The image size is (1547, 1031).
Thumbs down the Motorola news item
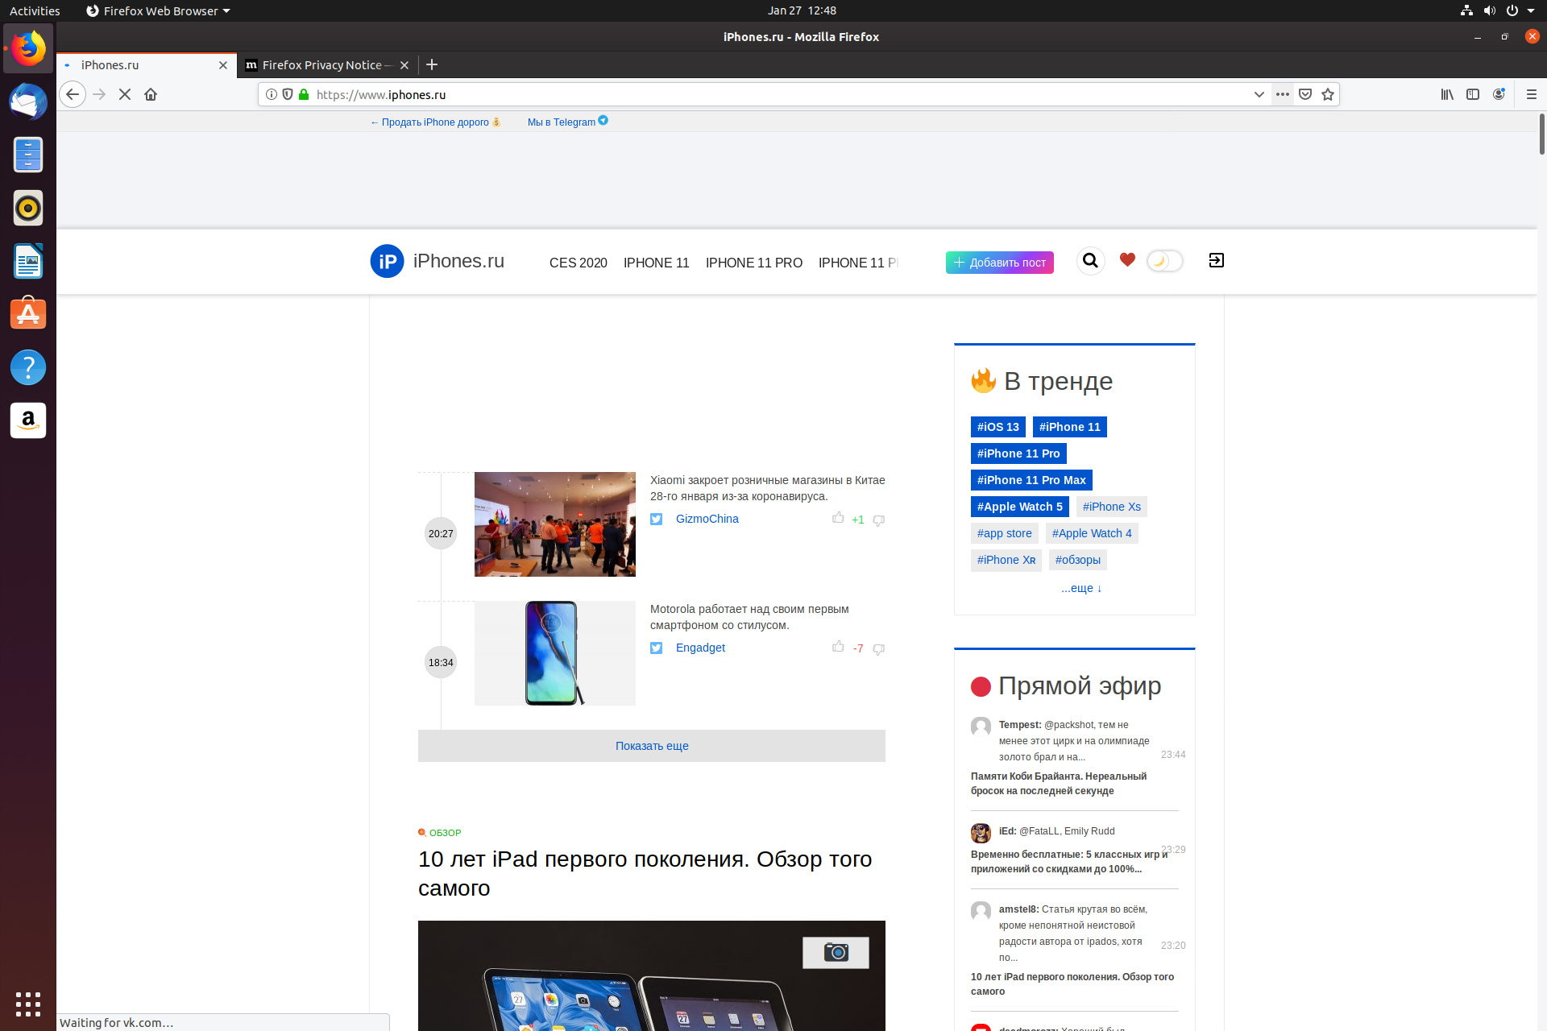[x=879, y=649]
